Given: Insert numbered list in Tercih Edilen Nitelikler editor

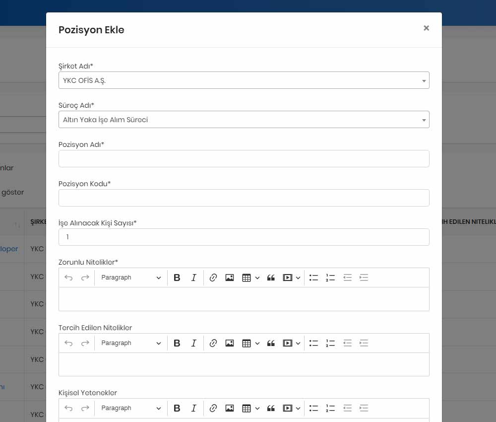Looking at the screenshot, I should (x=330, y=343).
